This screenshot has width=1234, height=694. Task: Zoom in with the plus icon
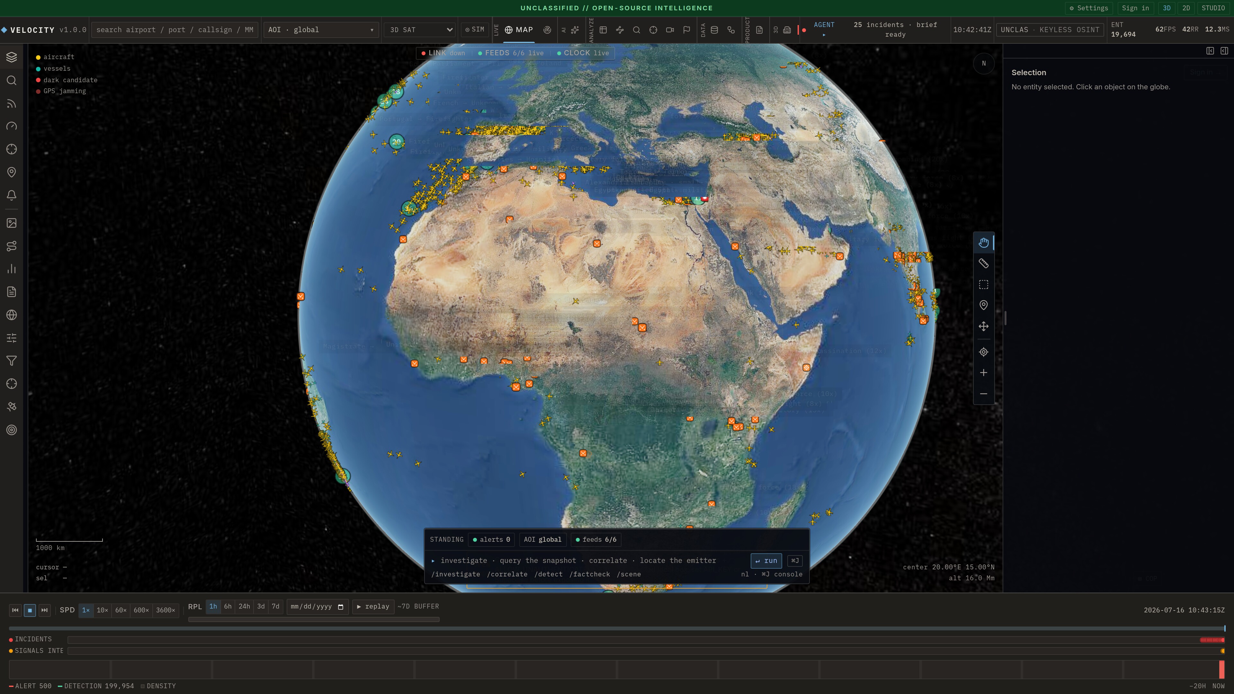983,373
